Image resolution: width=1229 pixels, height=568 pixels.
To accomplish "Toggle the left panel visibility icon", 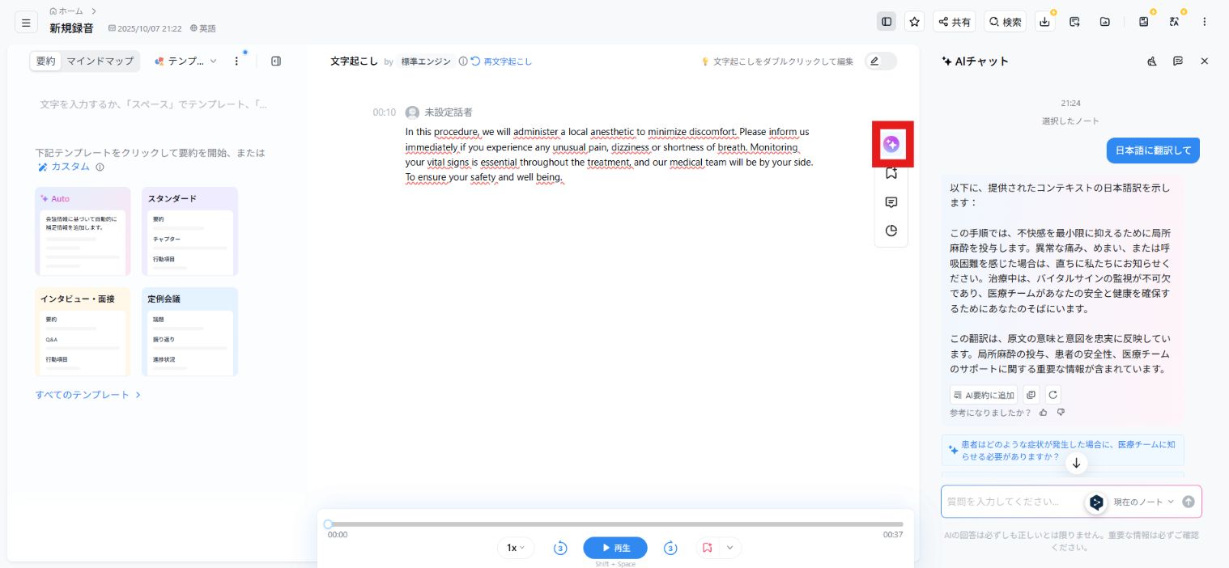I will coord(887,22).
